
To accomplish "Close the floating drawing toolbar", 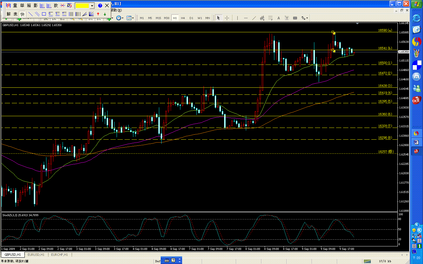I will tap(107, 6).
